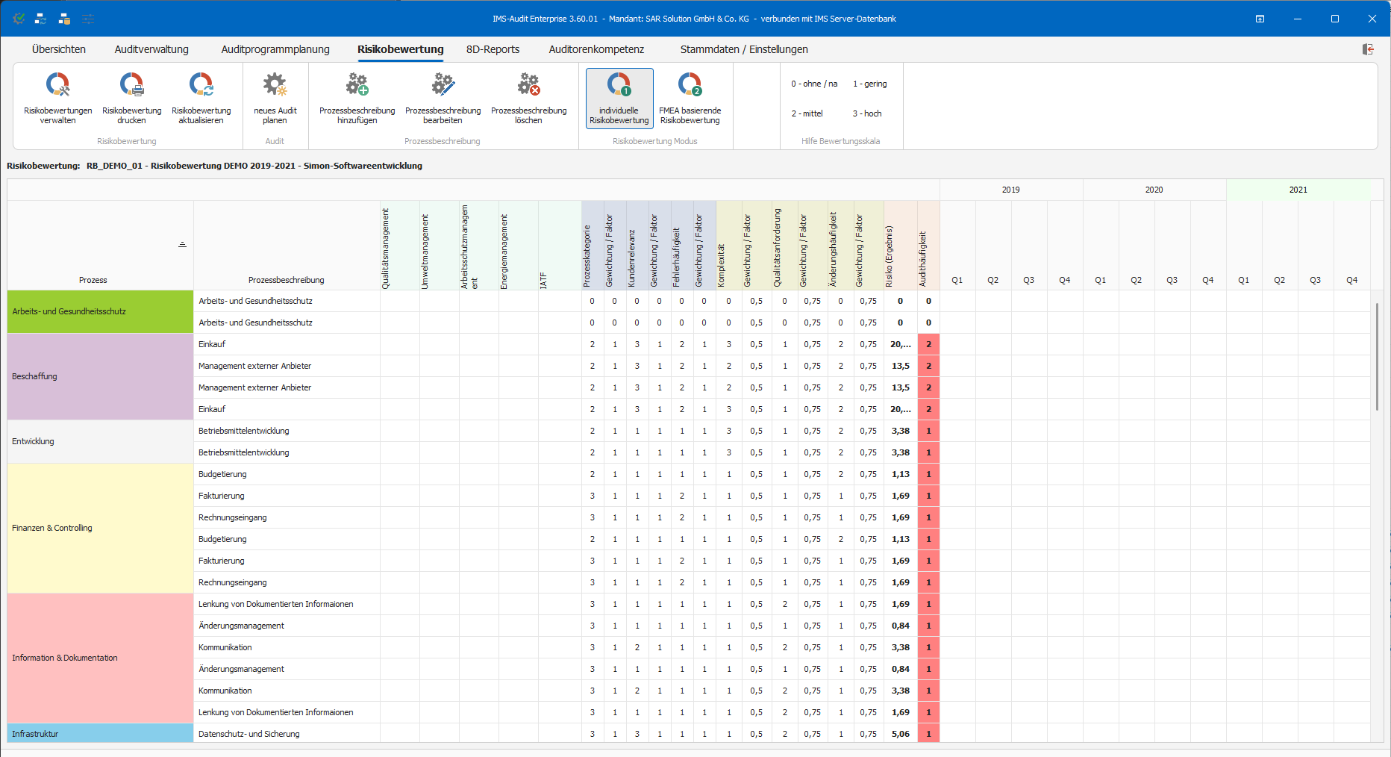Click Prozessbeschreibung bearbeiten icon
The width and height of the screenshot is (1391, 757).
click(443, 99)
